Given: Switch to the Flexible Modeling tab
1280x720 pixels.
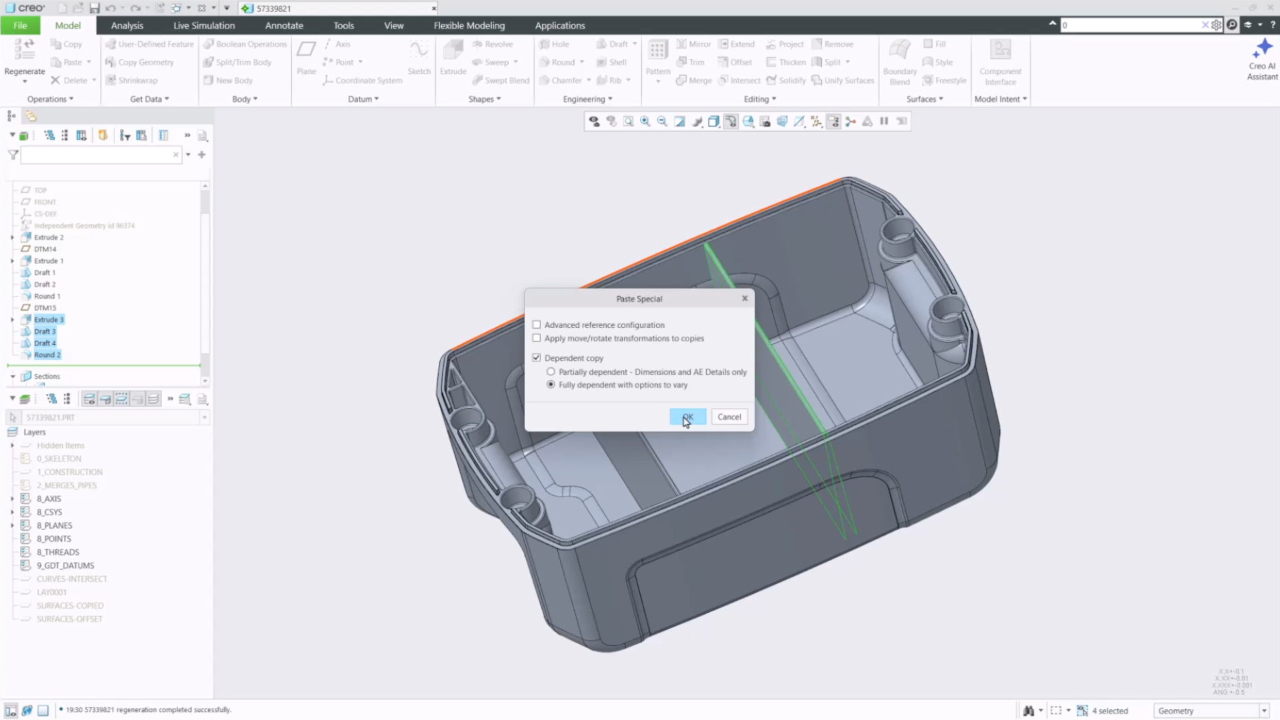Looking at the screenshot, I should [x=469, y=25].
